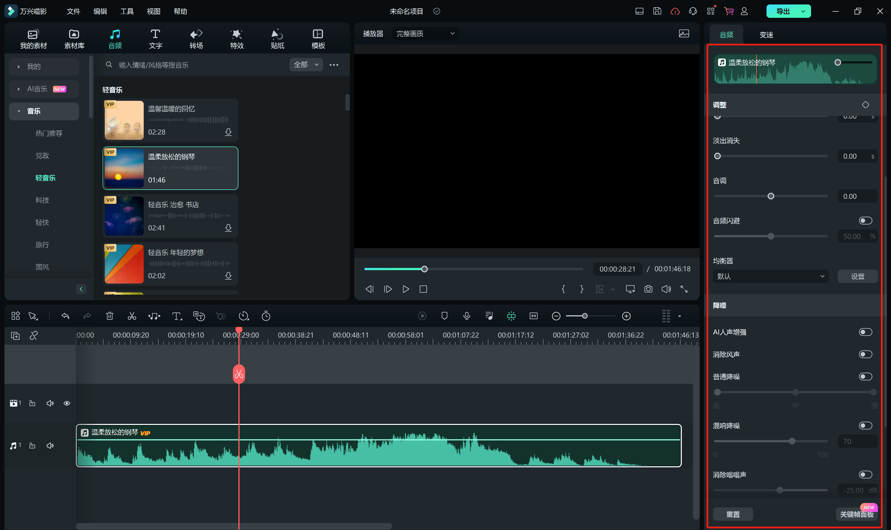Open the Transitions (转场) panel
This screenshot has height=530, width=891.
click(x=196, y=38)
